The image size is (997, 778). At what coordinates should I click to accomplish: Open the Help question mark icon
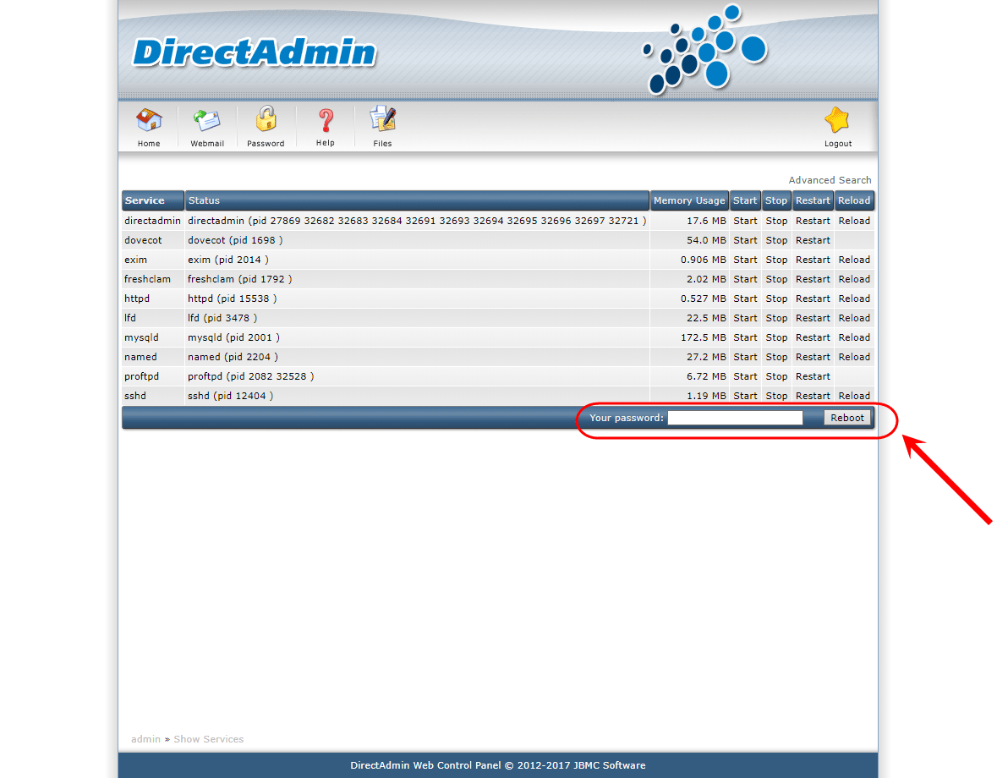326,120
